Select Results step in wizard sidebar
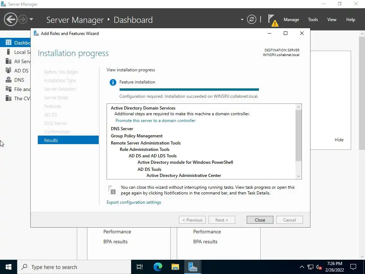Screen dimensions: 365x274 coord(68,140)
